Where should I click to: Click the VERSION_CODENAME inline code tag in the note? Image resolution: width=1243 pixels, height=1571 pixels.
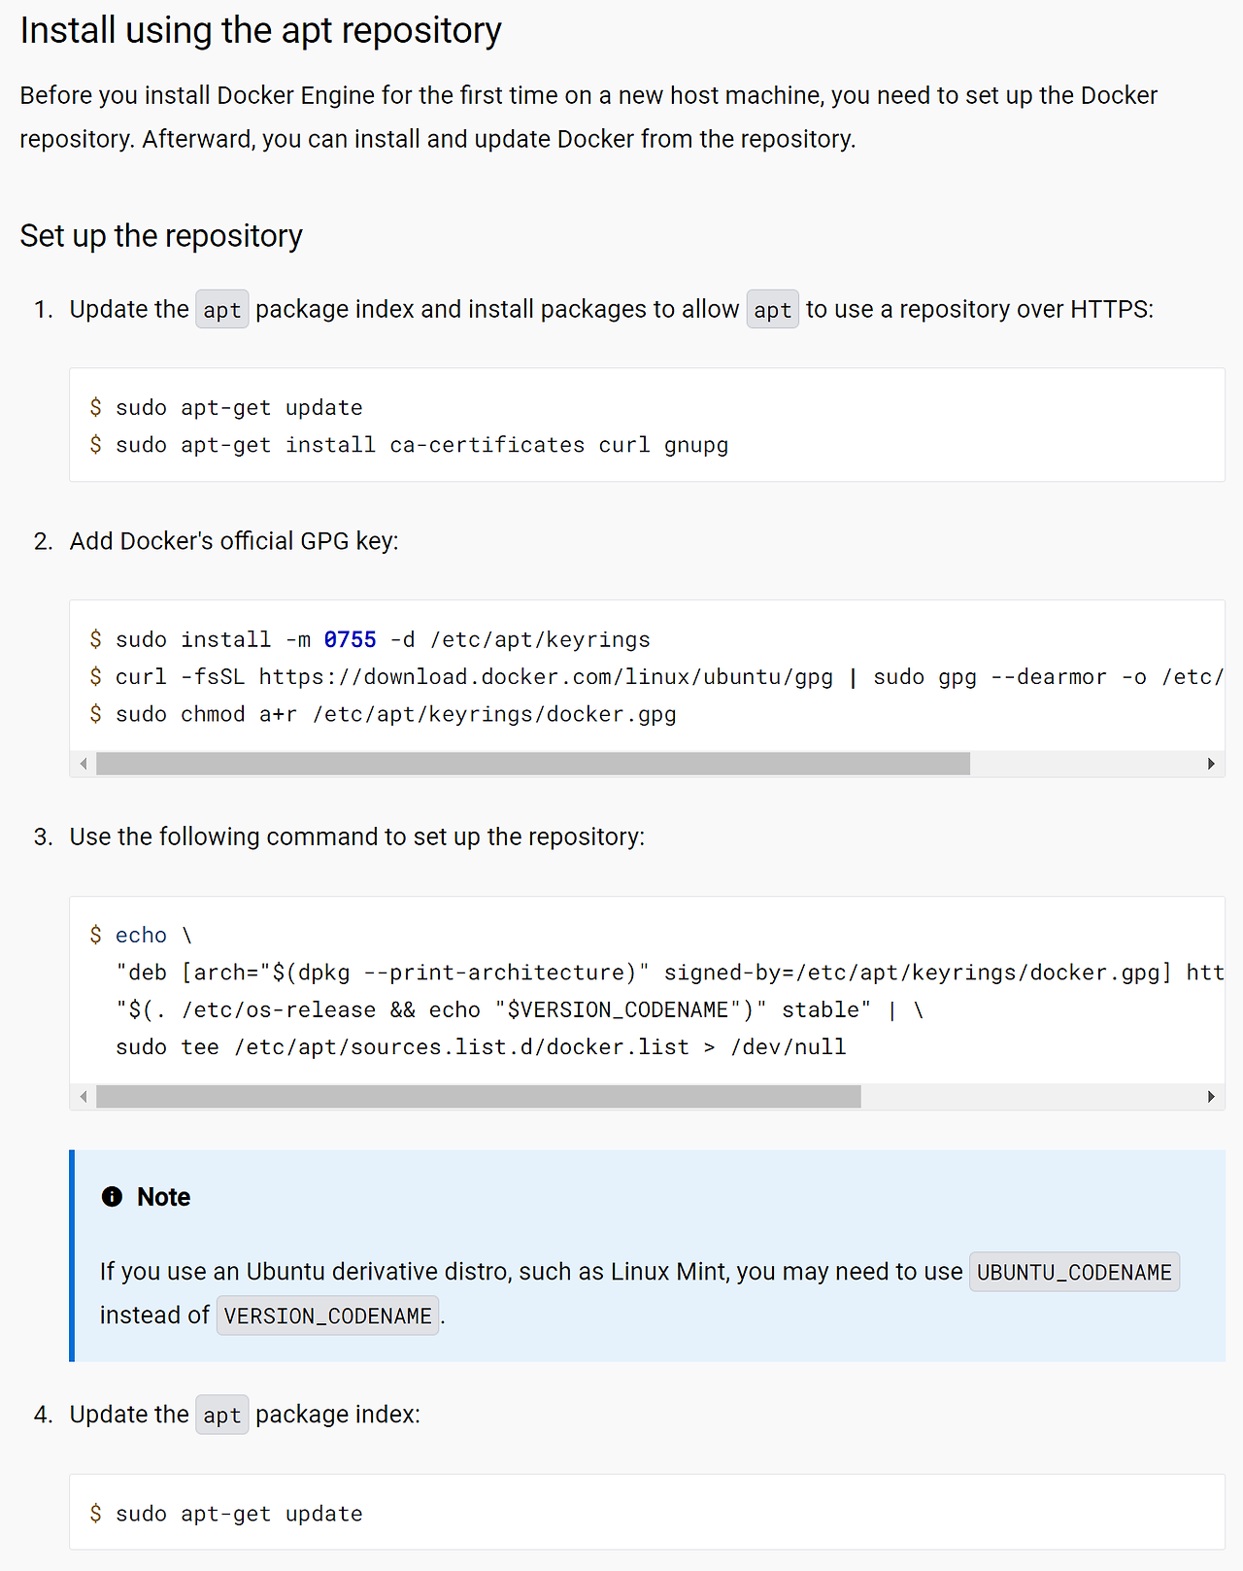[x=327, y=1316]
